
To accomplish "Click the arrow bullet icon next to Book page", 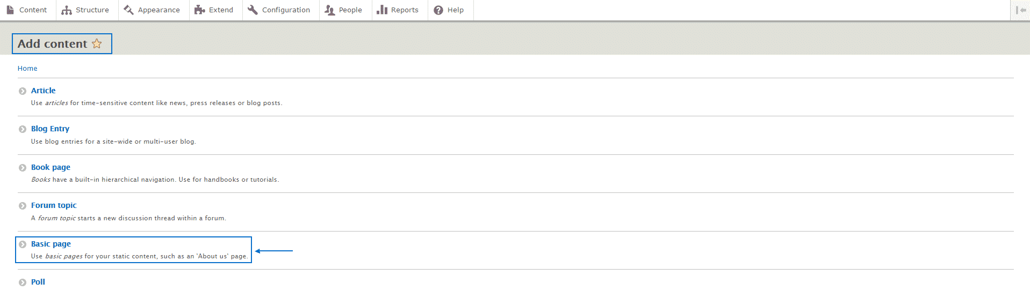I will [23, 168].
